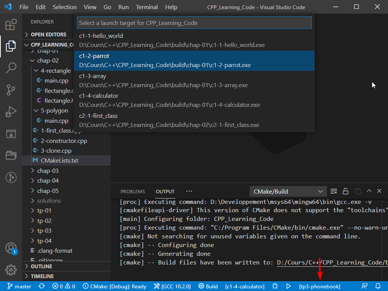This screenshot has height=291, width=388.
Task: Select the c1-3-array launch target
Action: (194, 81)
